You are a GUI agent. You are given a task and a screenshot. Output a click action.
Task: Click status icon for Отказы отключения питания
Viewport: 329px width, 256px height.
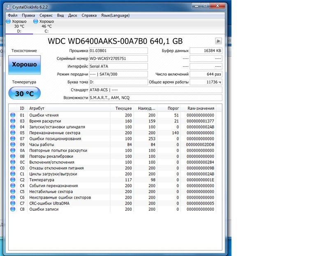[x=13, y=168]
